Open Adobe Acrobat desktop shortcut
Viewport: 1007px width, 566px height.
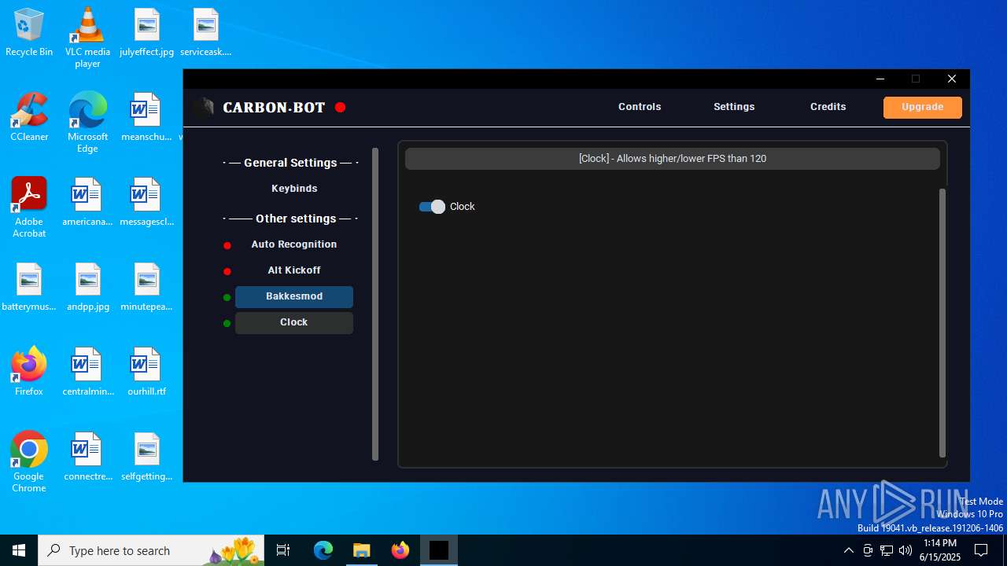[29, 208]
